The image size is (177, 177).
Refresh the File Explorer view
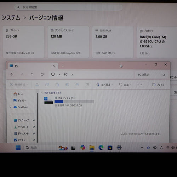(x=42, y=74)
